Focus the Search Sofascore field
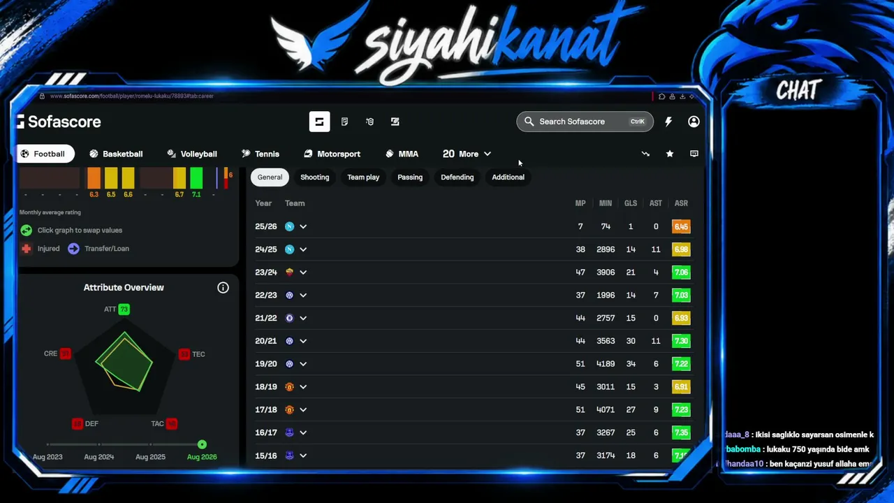This screenshot has height=503, width=894. click(585, 122)
